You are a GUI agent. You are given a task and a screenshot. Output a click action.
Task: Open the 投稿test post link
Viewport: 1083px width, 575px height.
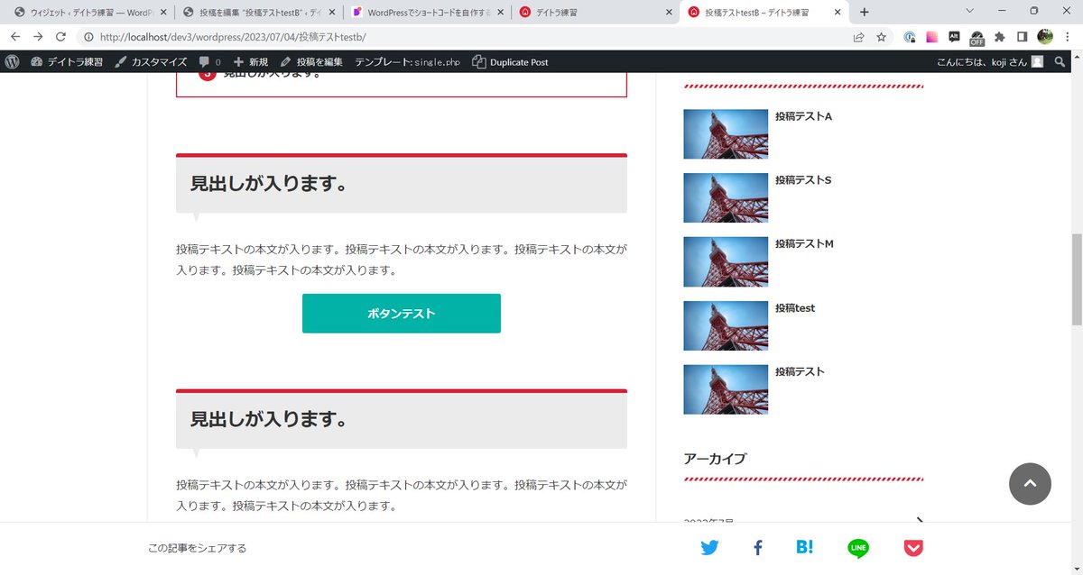click(795, 308)
